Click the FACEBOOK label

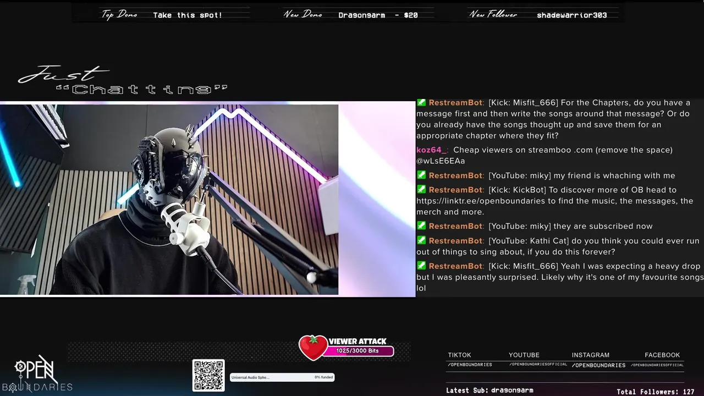(x=662, y=355)
